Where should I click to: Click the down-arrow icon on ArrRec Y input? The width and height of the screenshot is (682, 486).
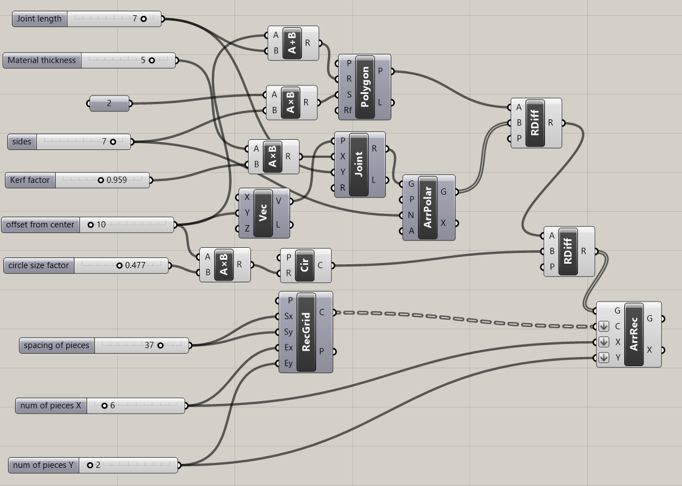(603, 358)
